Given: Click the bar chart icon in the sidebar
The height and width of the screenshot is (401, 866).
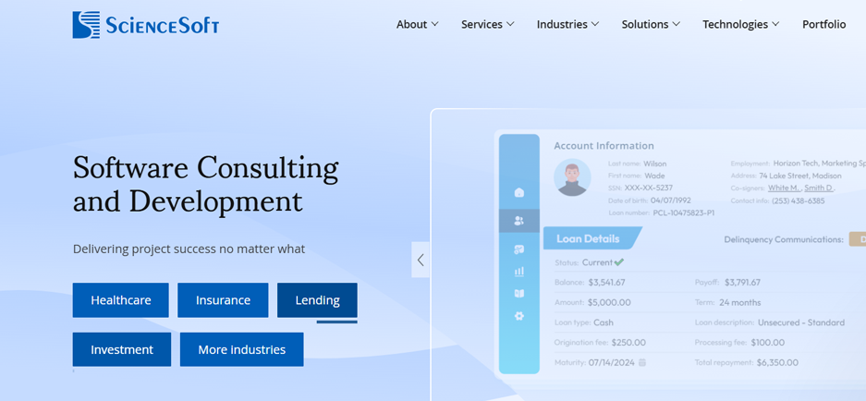Looking at the screenshot, I should point(518,272).
